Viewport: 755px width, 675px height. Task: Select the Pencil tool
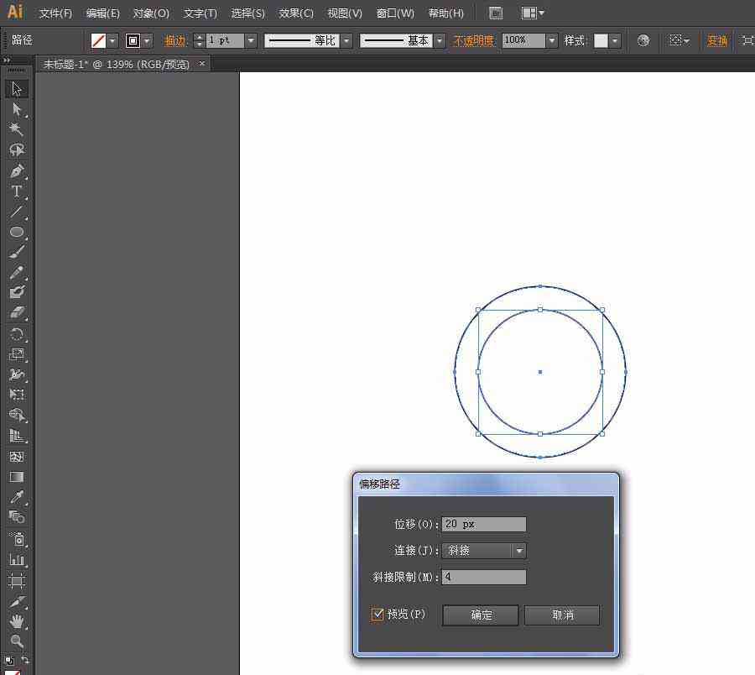tap(17, 272)
